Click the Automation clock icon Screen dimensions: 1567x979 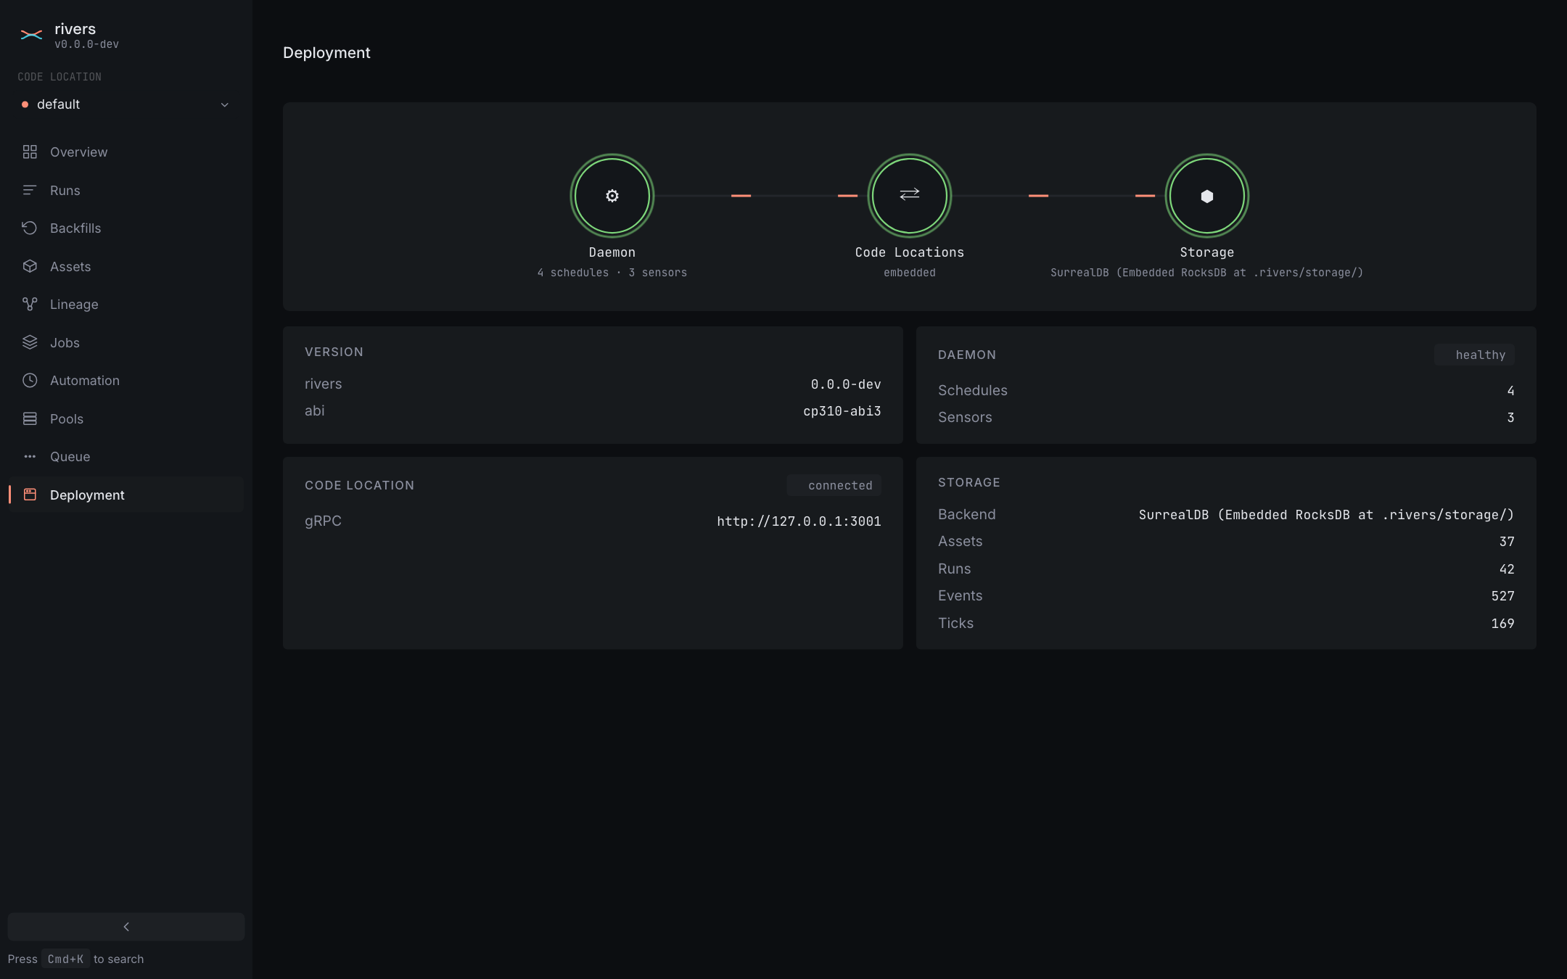(x=30, y=380)
